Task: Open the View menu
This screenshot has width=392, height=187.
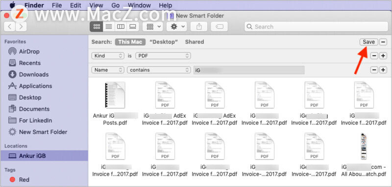Action: [96, 5]
